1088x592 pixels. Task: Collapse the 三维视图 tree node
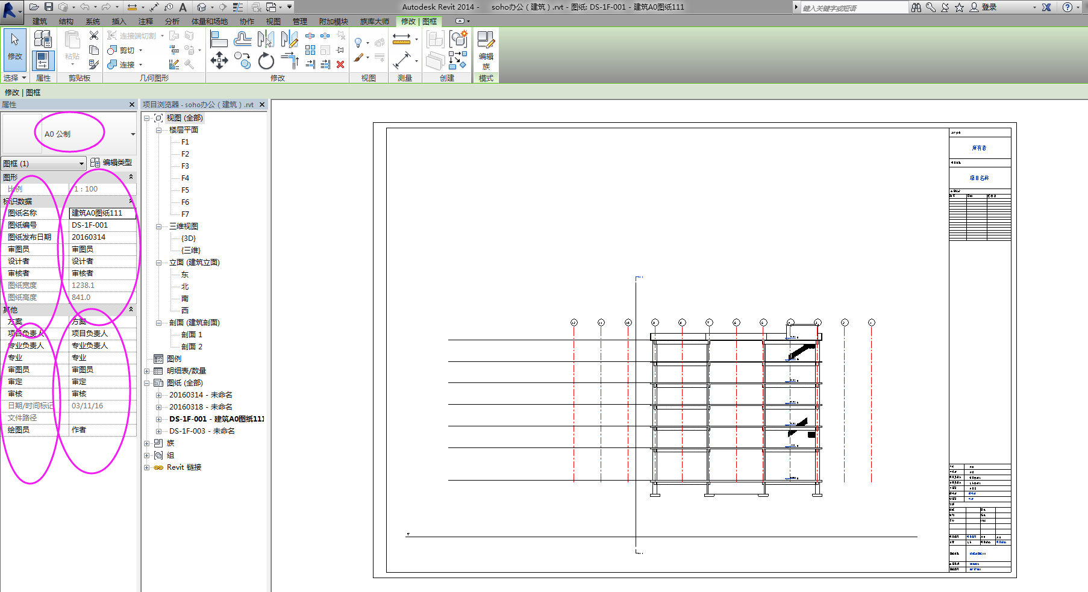(x=159, y=226)
